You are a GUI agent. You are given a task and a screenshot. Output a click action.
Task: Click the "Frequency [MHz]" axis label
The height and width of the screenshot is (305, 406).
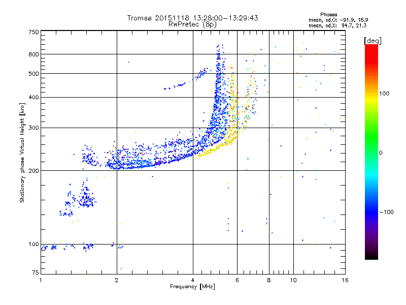click(192, 287)
